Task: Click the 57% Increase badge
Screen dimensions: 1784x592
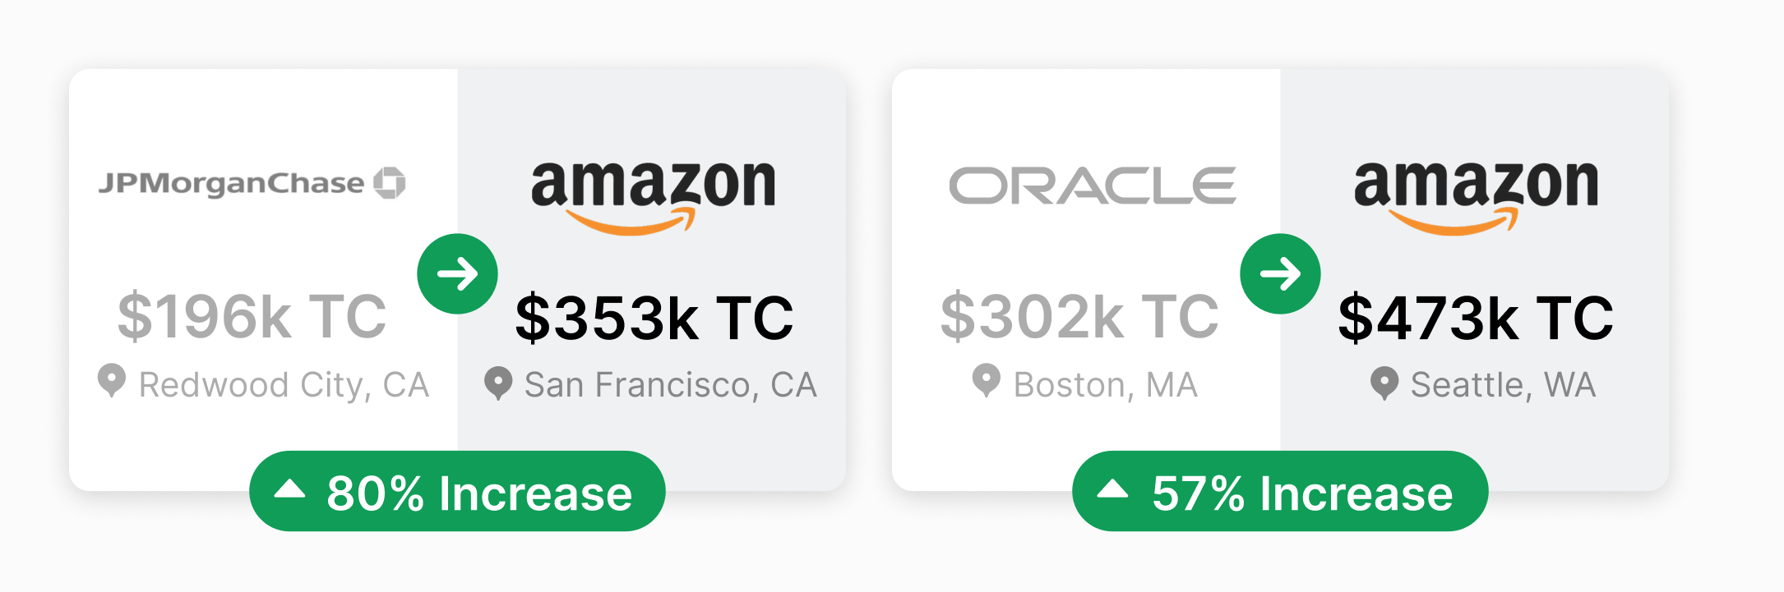Action: pos(1280,491)
